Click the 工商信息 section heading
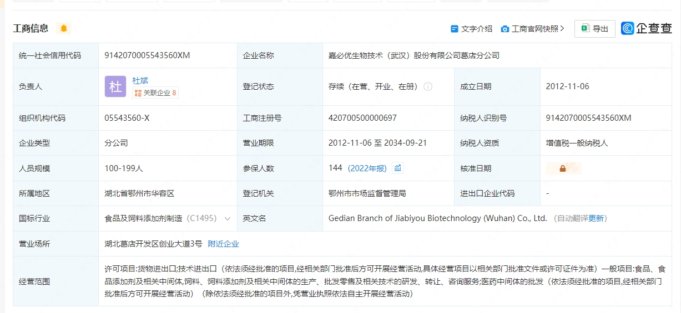This screenshot has width=681, height=313. [31, 28]
